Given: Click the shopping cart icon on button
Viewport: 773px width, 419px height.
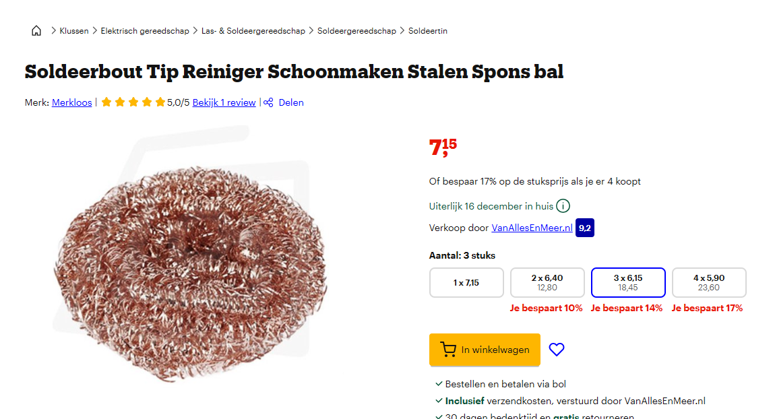Looking at the screenshot, I should click(448, 350).
